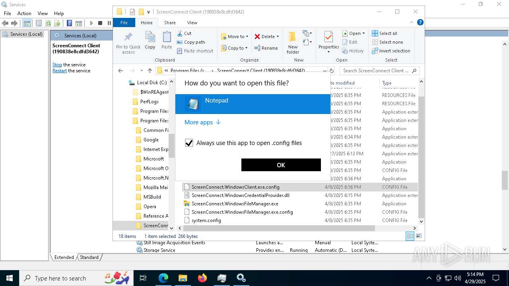The image size is (509, 286).
Task: Click the Properties icon in the ribbon
Action: click(x=328, y=37)
